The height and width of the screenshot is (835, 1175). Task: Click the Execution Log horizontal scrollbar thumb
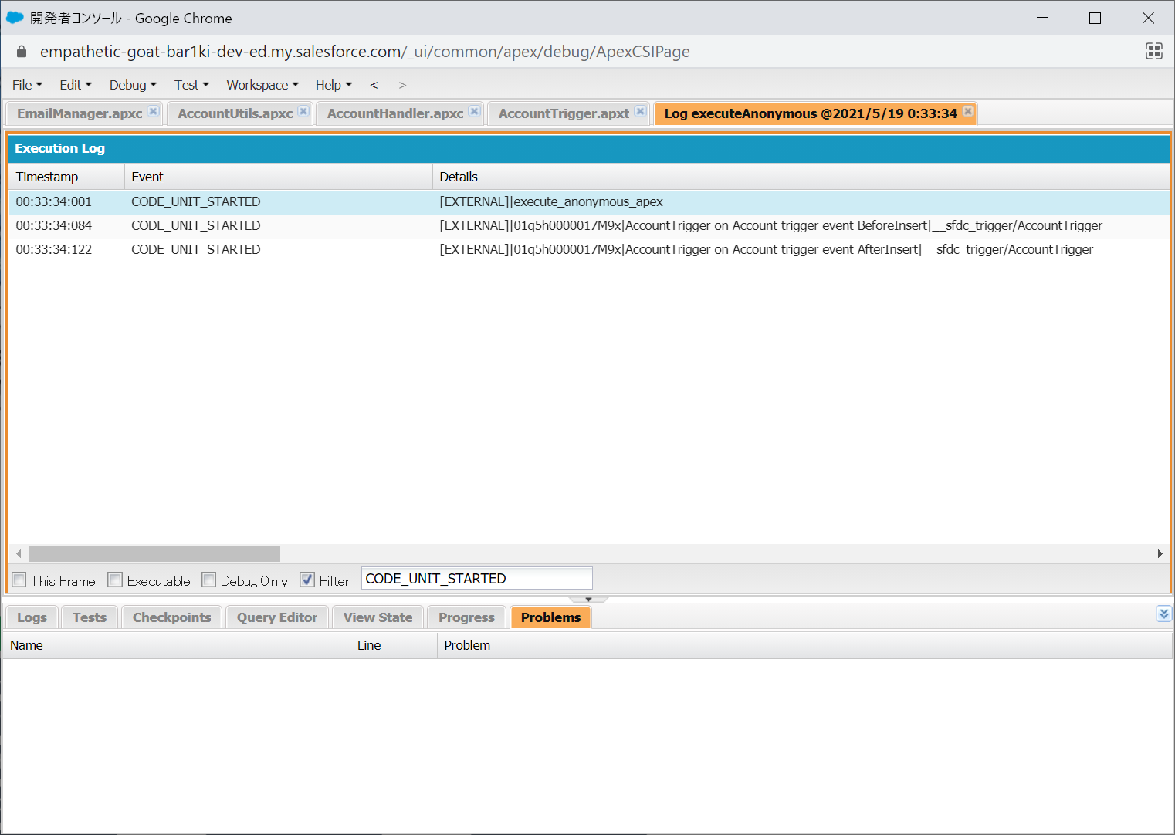154,554
